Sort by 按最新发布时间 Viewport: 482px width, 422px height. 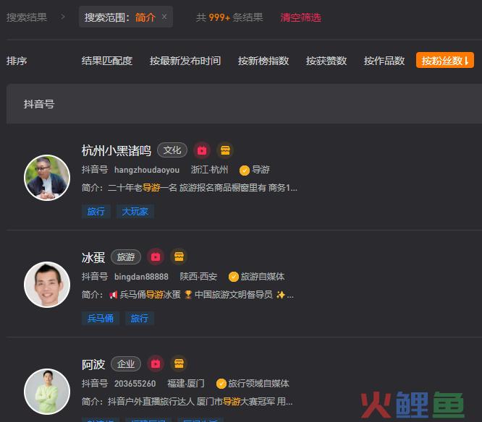tap(185, 61)
